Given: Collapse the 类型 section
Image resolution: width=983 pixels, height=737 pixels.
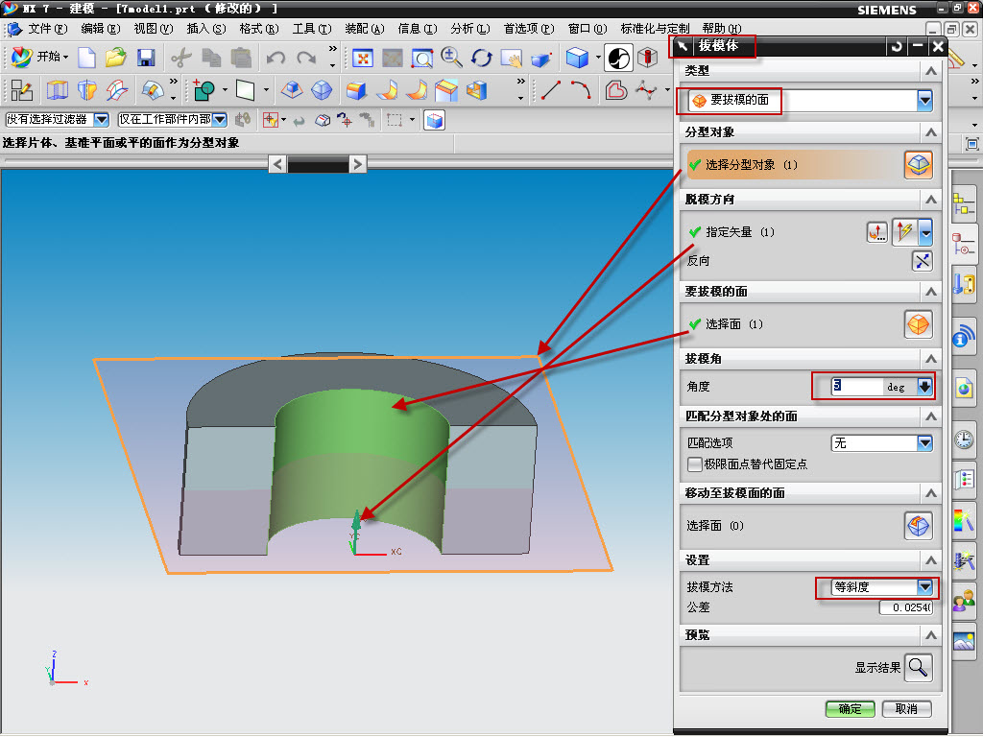Looking at the screenshot, I should pyautogui.click(x=931, y=71).
